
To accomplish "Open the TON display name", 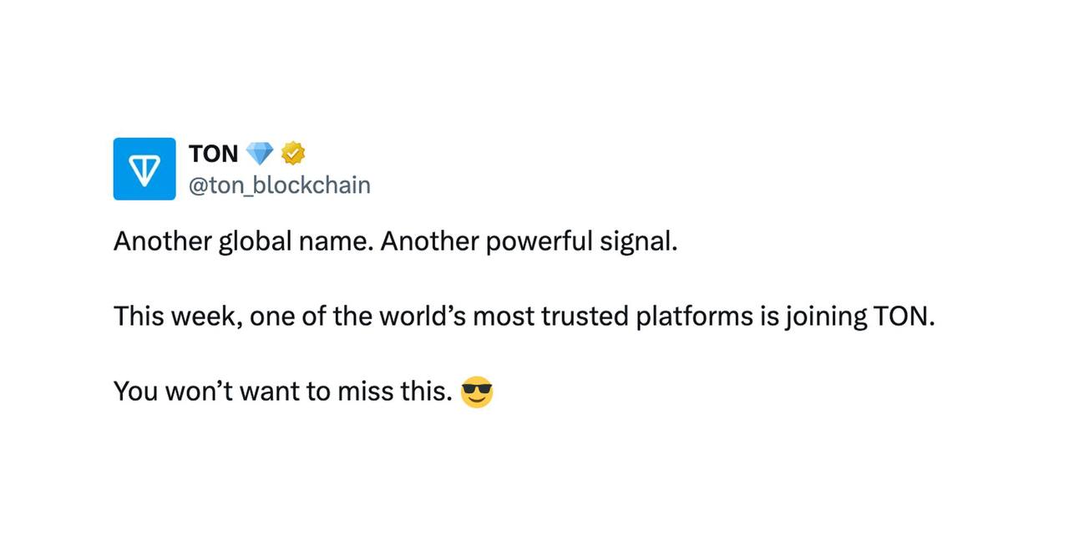I will tap(214, 154).
